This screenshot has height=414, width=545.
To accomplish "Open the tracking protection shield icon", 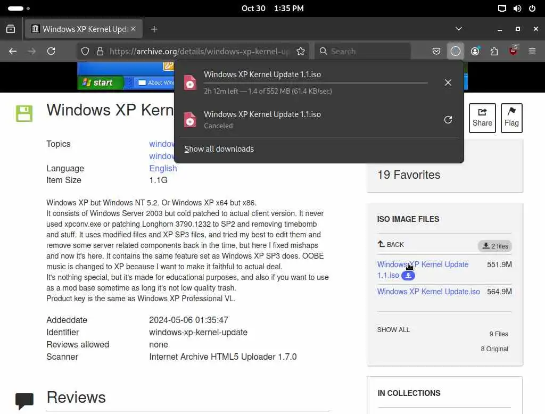I will pos(85,52).
